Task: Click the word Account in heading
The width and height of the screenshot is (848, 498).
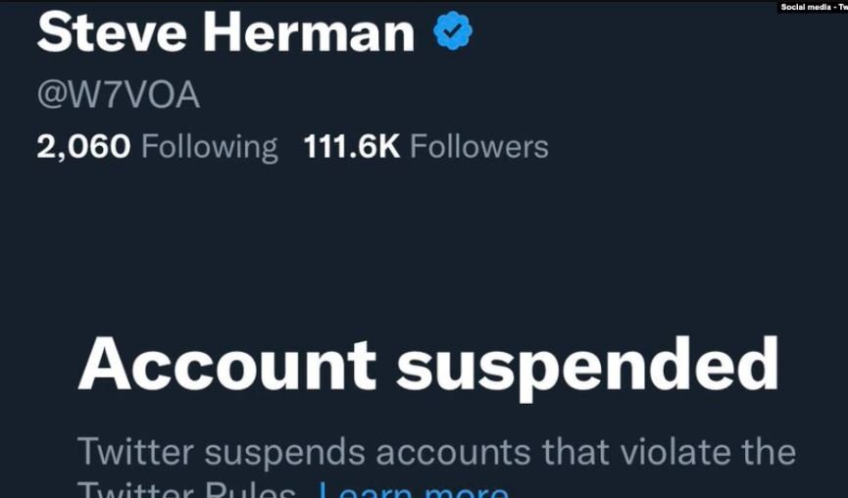Action: tap(226, 365)
